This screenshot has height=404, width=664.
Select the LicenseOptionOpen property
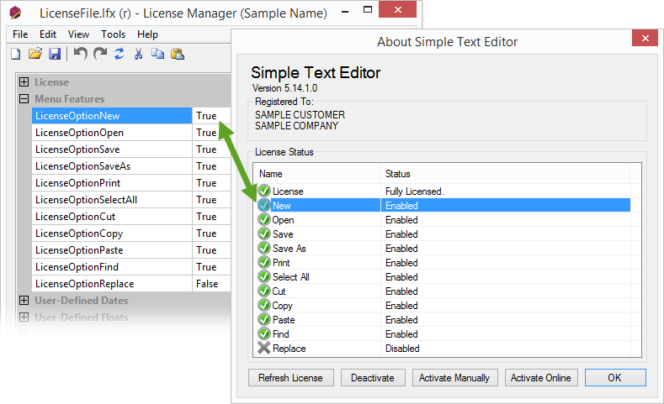pos(112,133)
